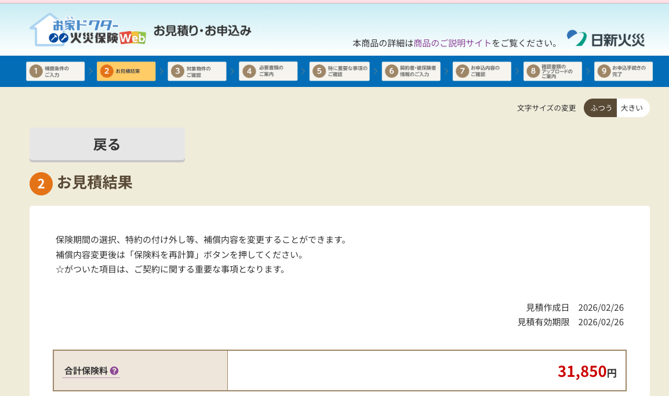The image size is (669, 396).
Task: Click step 9 お申込手続きの完了
Action: click(x=623, y=71)
